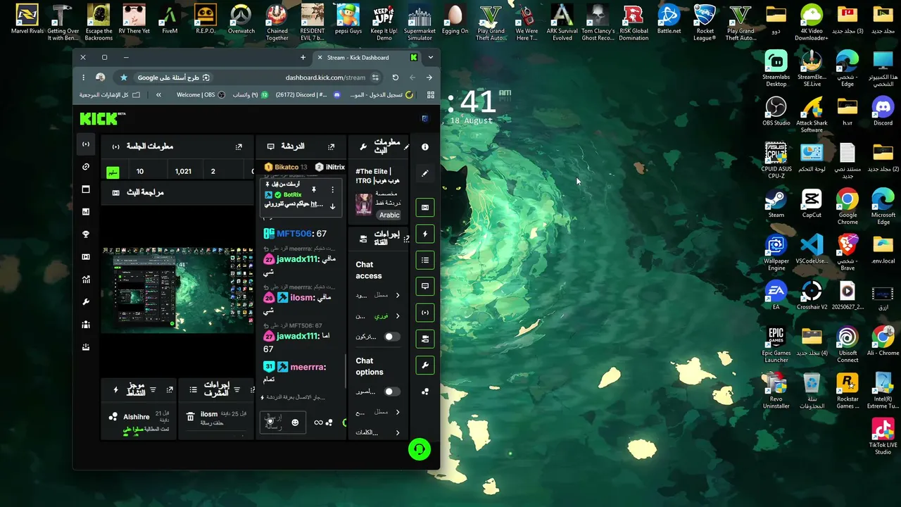
Task: Launch Marvel Rivals from the desktop
Action: pyautogui.click(x=27, y=19)
